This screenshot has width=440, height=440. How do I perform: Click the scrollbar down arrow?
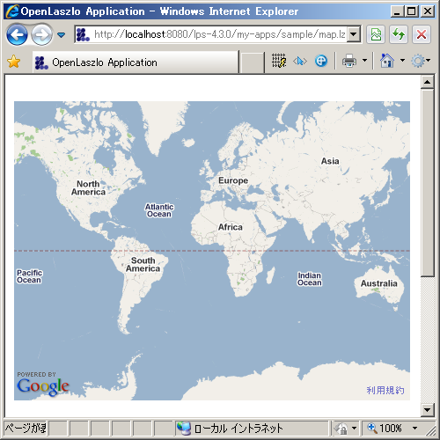[428, 410]
